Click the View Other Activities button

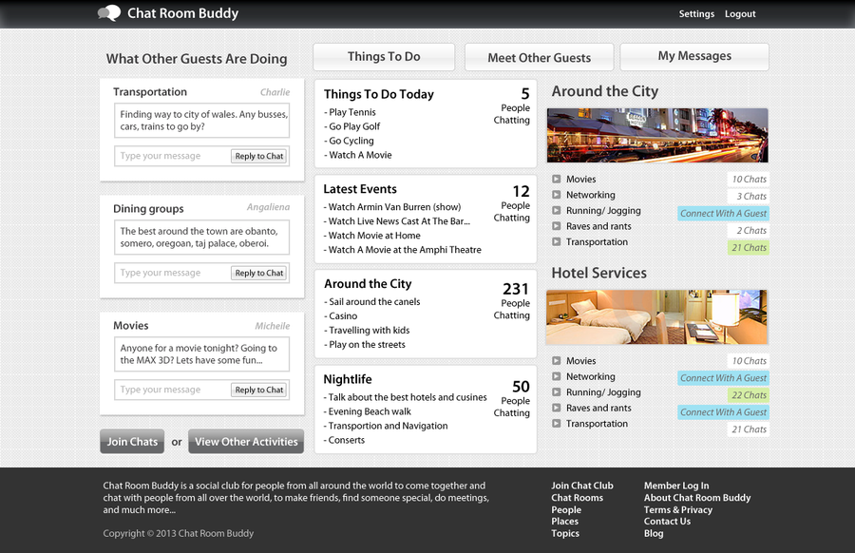tap(246, 442)
